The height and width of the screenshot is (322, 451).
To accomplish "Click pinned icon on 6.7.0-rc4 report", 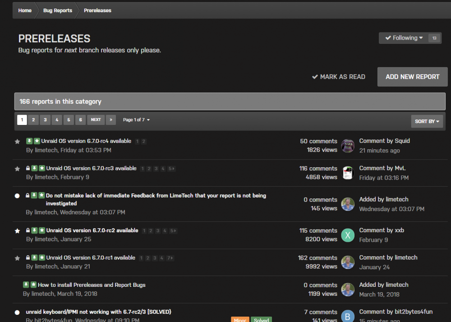I will (29, 141).
